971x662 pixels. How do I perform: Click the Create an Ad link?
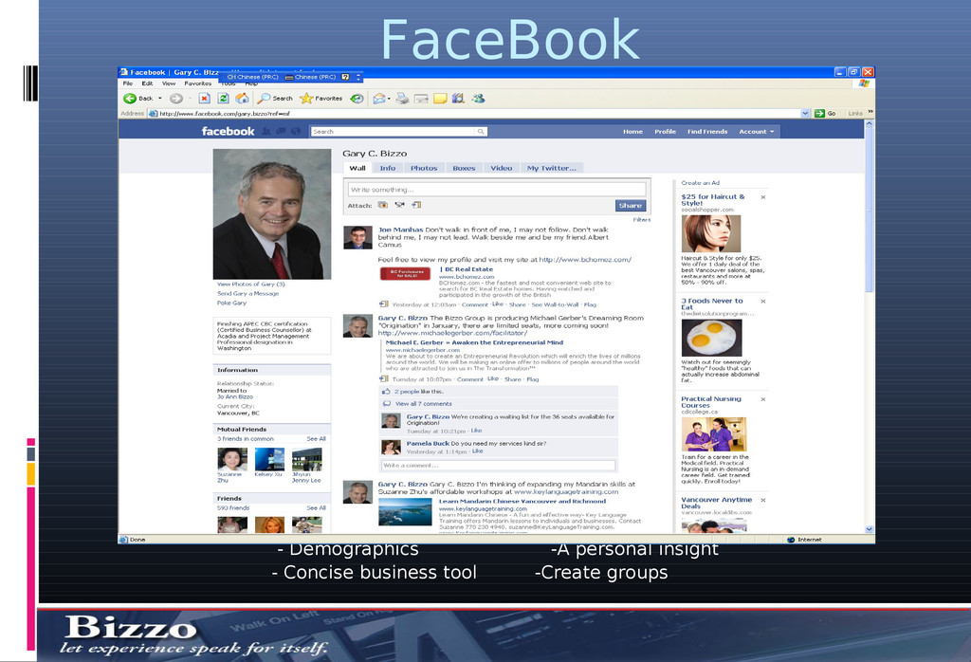(x=701, y=183)
